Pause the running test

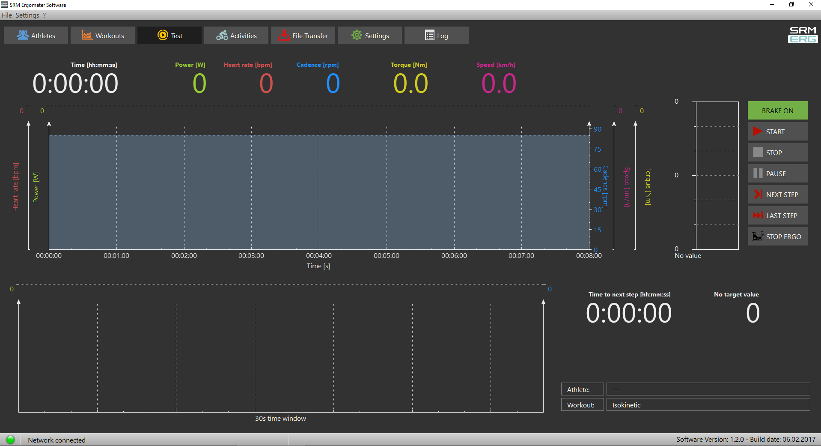click(x=777, y=174)
